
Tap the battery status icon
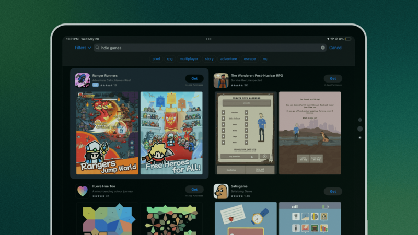pyautogui.click(x=348, y=39)
